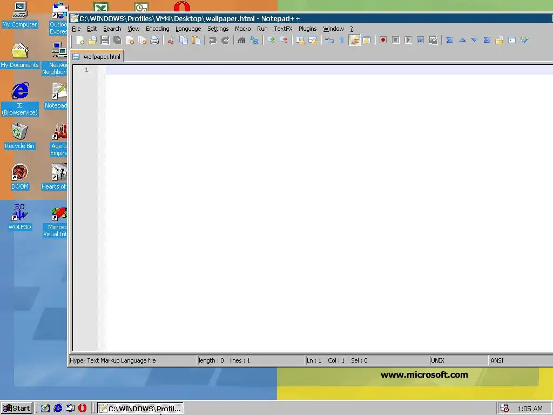553x415 pixels.
Task: Open the Encoding menu
Action: pos(157,29)
